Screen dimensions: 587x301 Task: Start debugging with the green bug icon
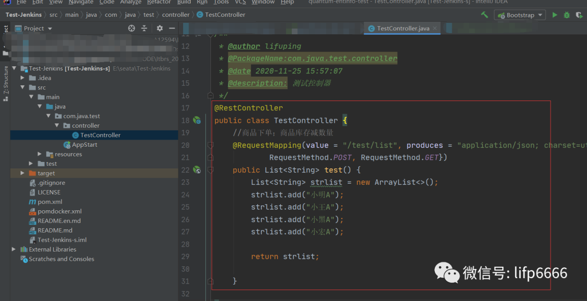click(x=567, y=15)
